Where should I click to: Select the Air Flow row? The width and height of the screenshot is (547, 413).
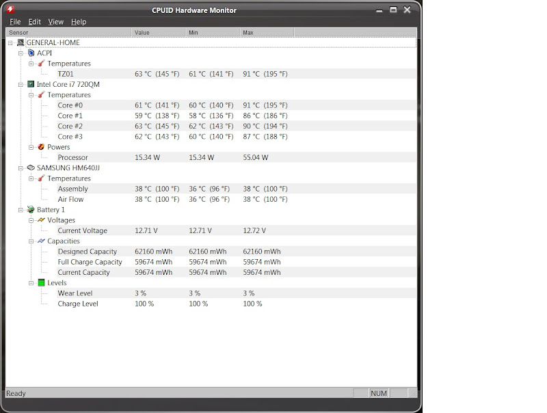click(x=237, y=199)
